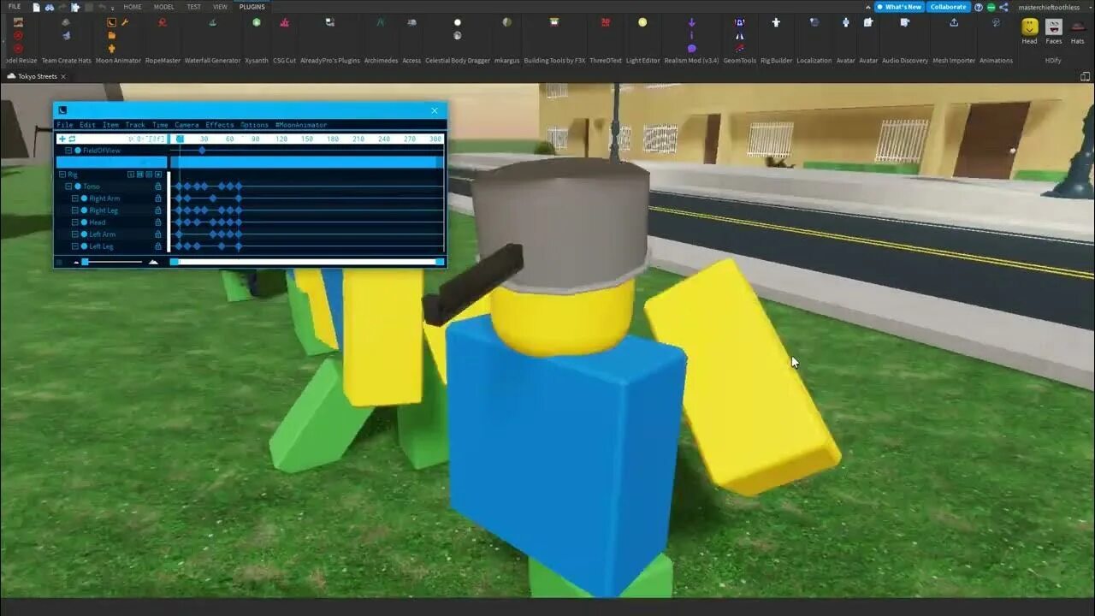
Task: Select the HDify Faces icon
Action: pos(1054,27)
